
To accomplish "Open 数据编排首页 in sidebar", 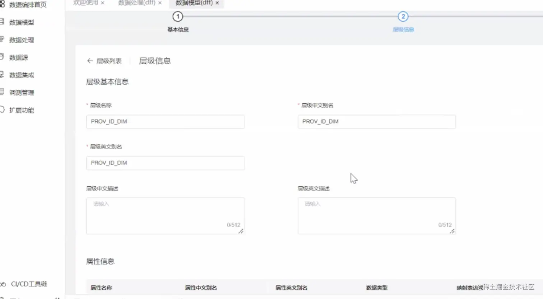I will pos(28,5).
